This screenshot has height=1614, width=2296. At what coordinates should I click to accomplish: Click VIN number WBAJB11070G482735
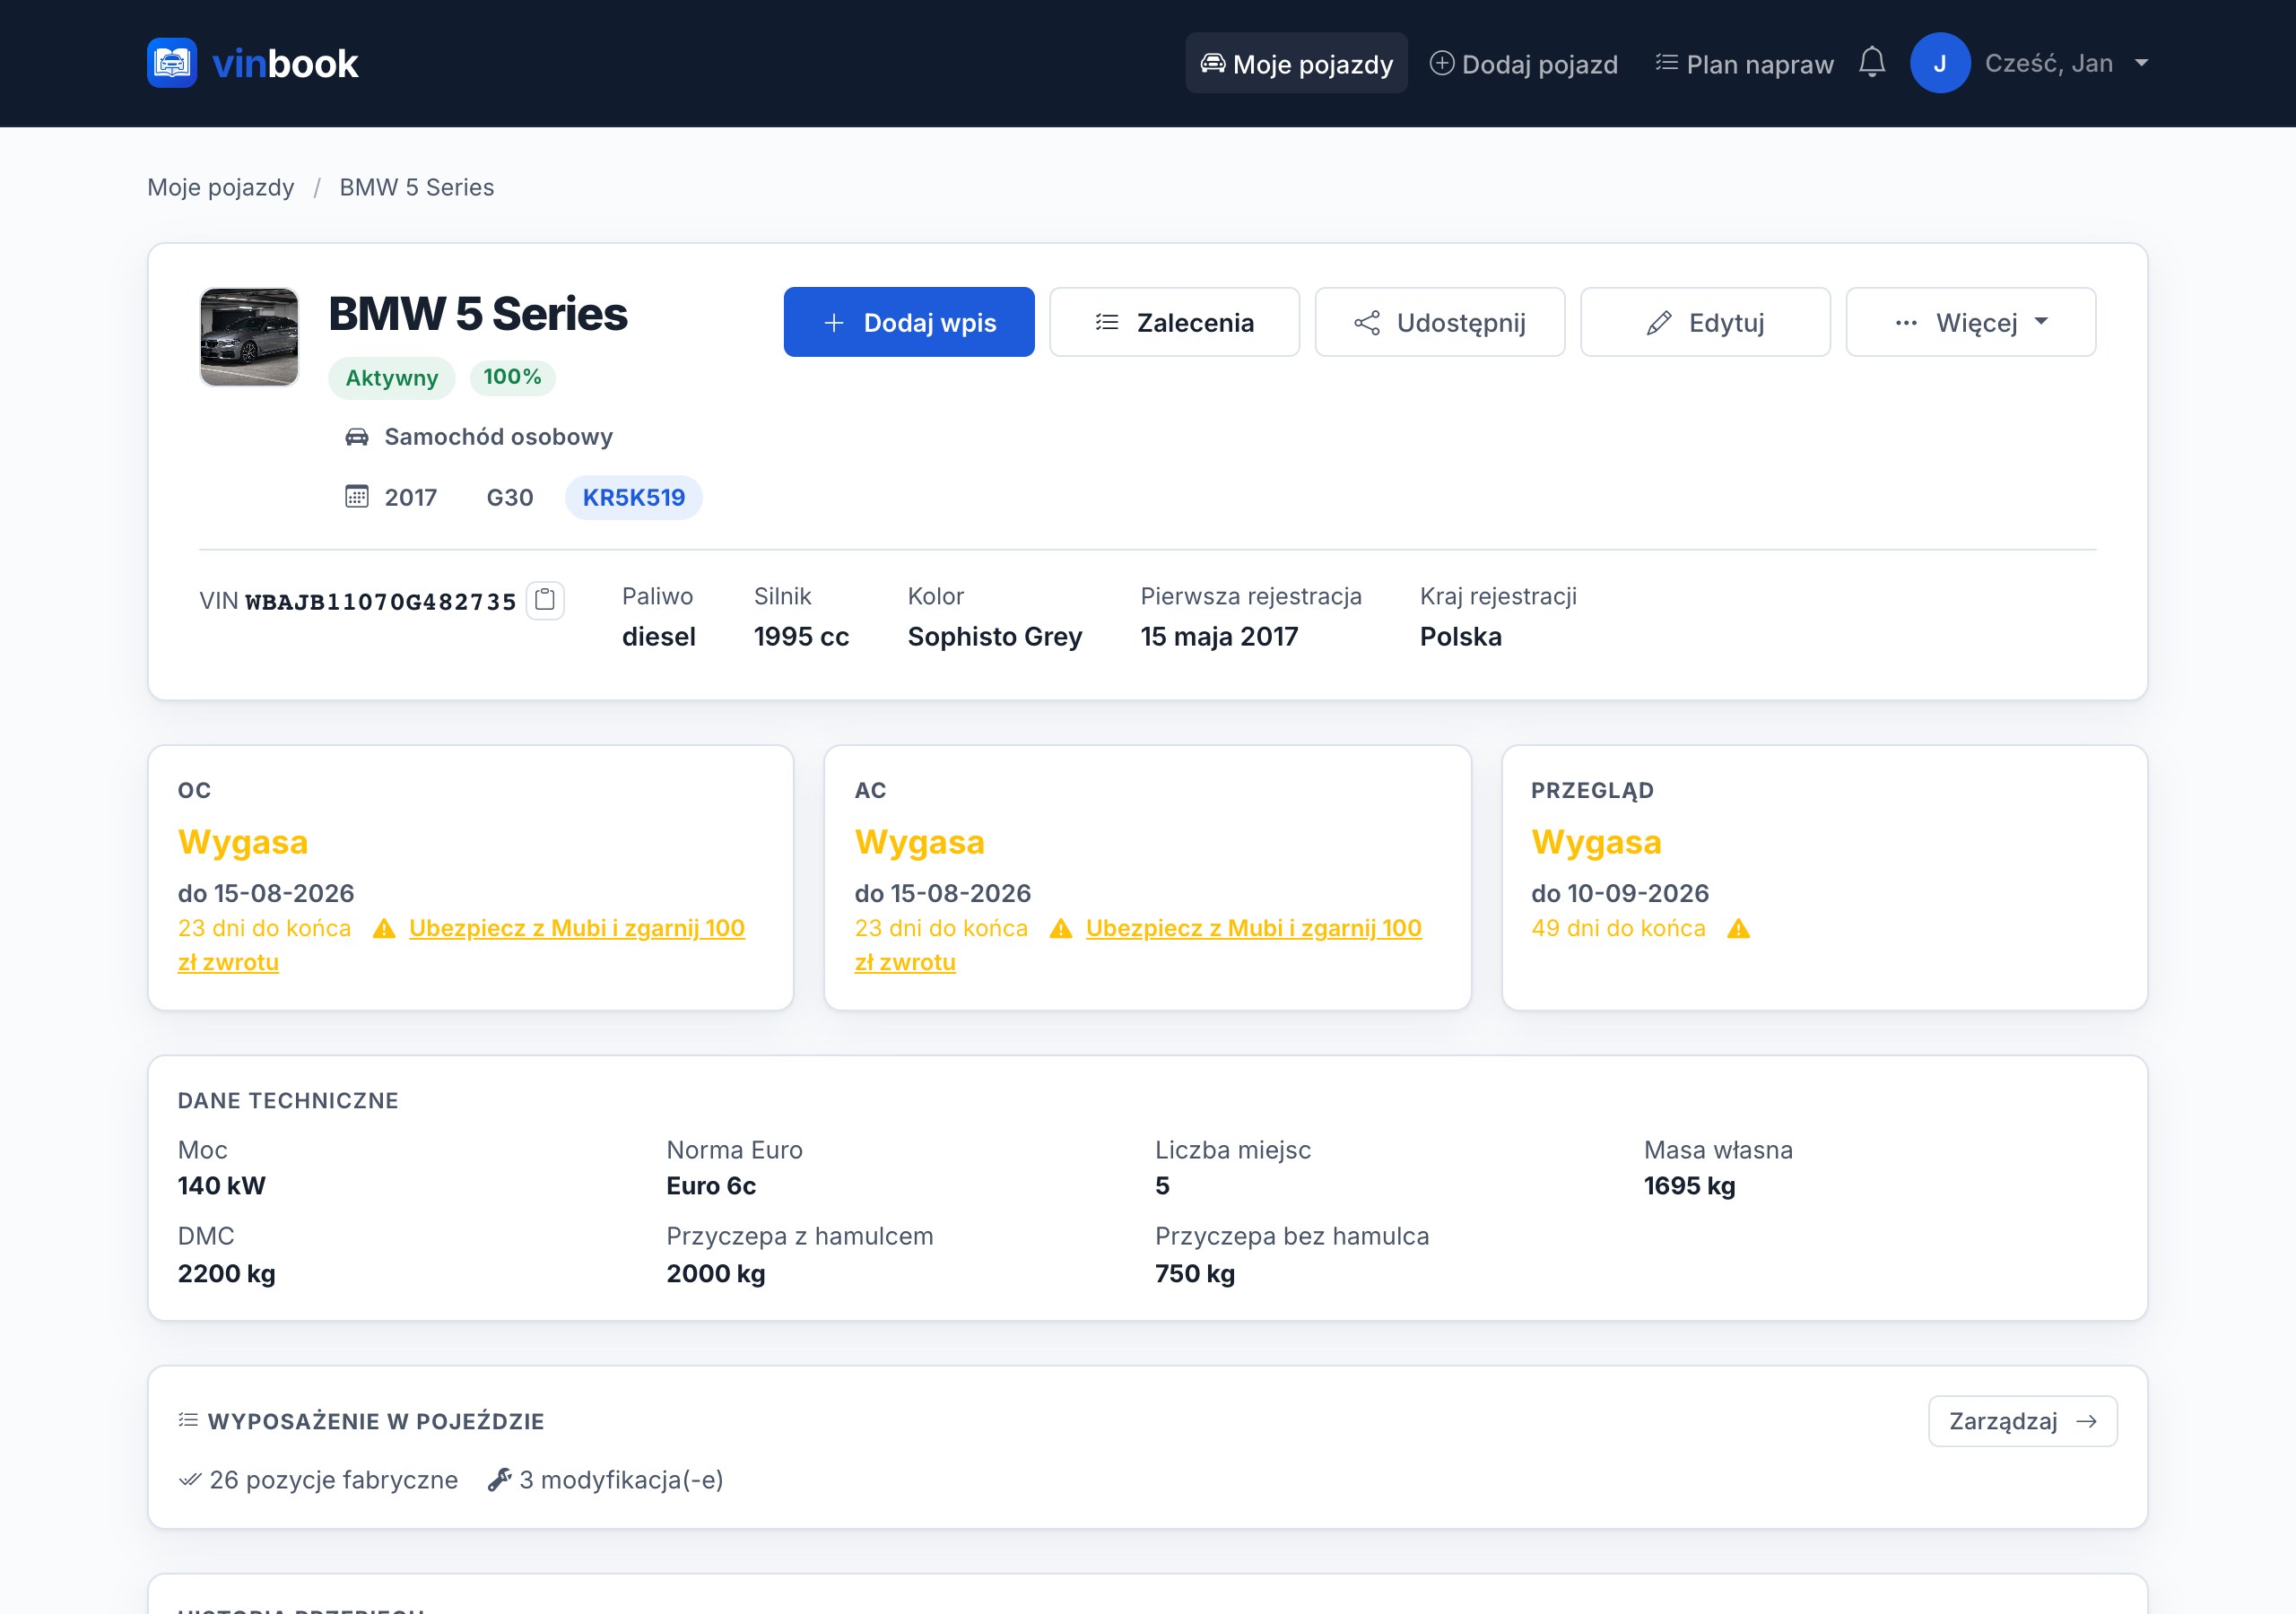coord(380,601)
